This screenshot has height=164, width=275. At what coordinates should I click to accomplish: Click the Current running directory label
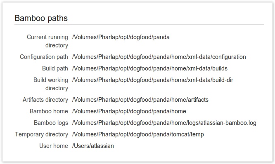coord(47,41)
